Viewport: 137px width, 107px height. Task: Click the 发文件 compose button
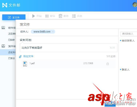click(14, 17)
